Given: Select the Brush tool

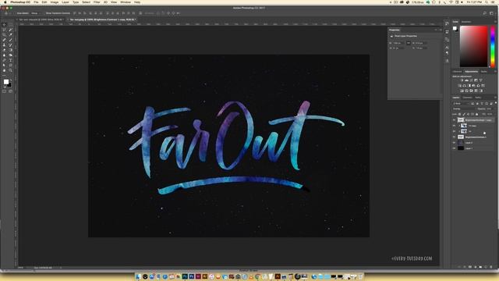Looking at the screenshot, I should click(x=10, y=40).
